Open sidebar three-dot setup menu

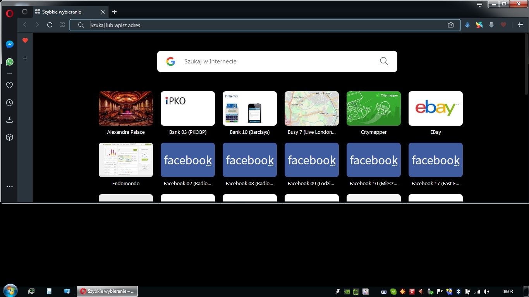tap(10, 186)
